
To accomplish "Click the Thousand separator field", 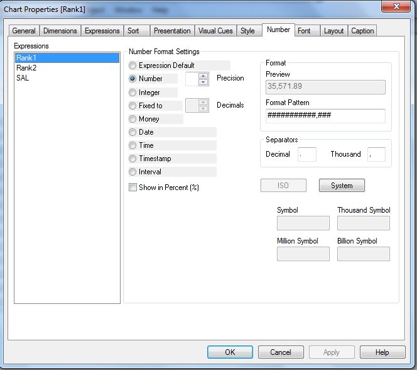I will click(x=376, y=155).
